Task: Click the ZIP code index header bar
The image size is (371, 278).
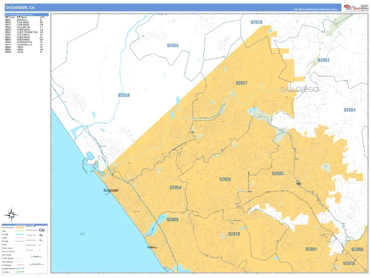Action: tap(27, 14)
